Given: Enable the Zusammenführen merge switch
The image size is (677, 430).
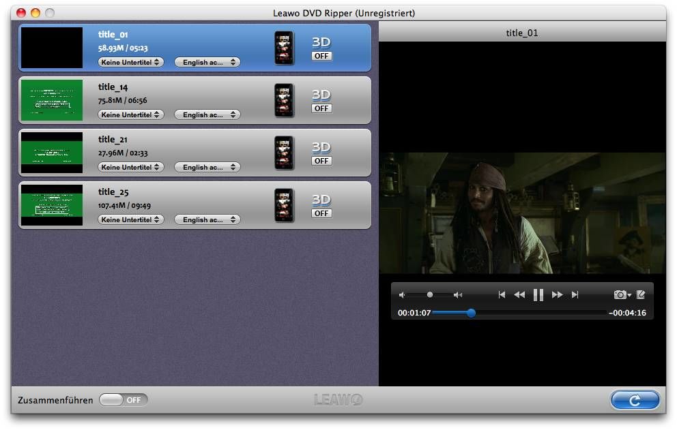Looking at the screenshot, I should point(123,400).
